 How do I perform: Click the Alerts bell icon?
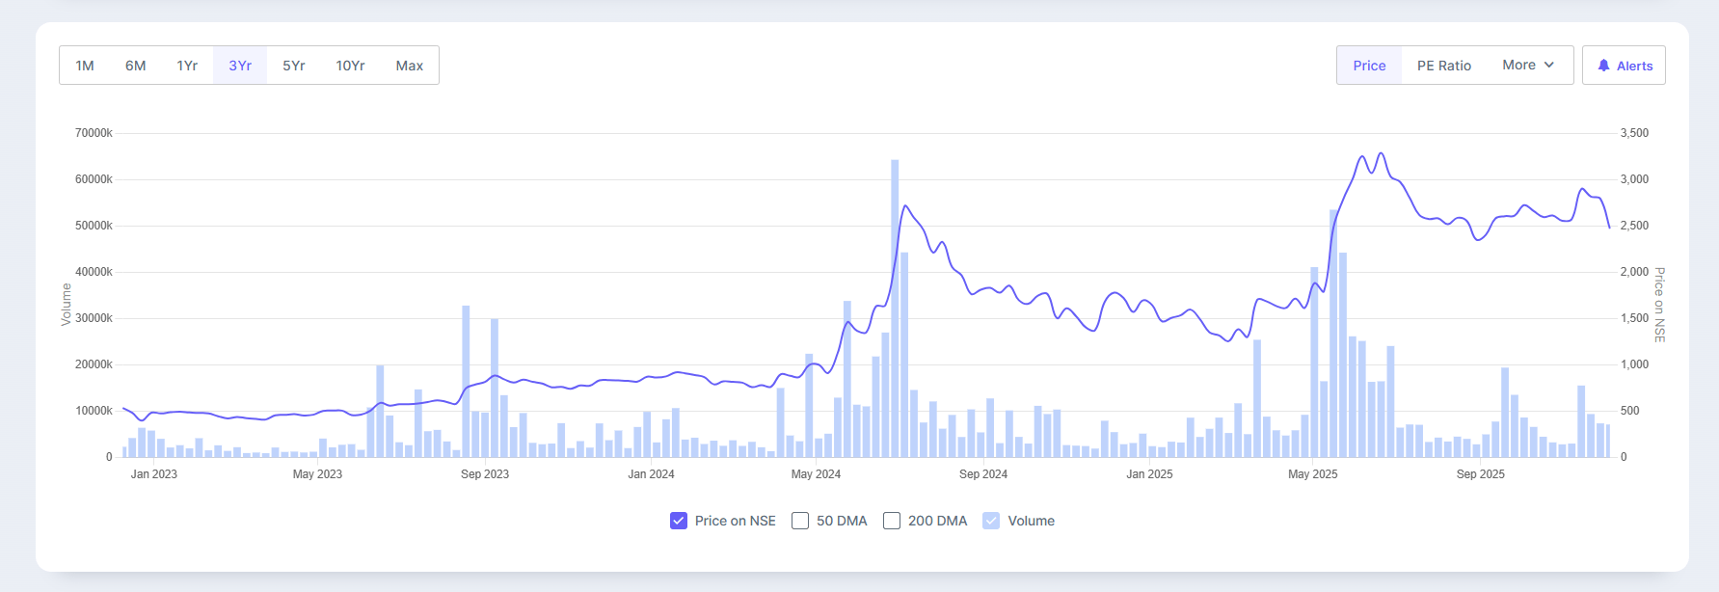tap(1603, 66)
